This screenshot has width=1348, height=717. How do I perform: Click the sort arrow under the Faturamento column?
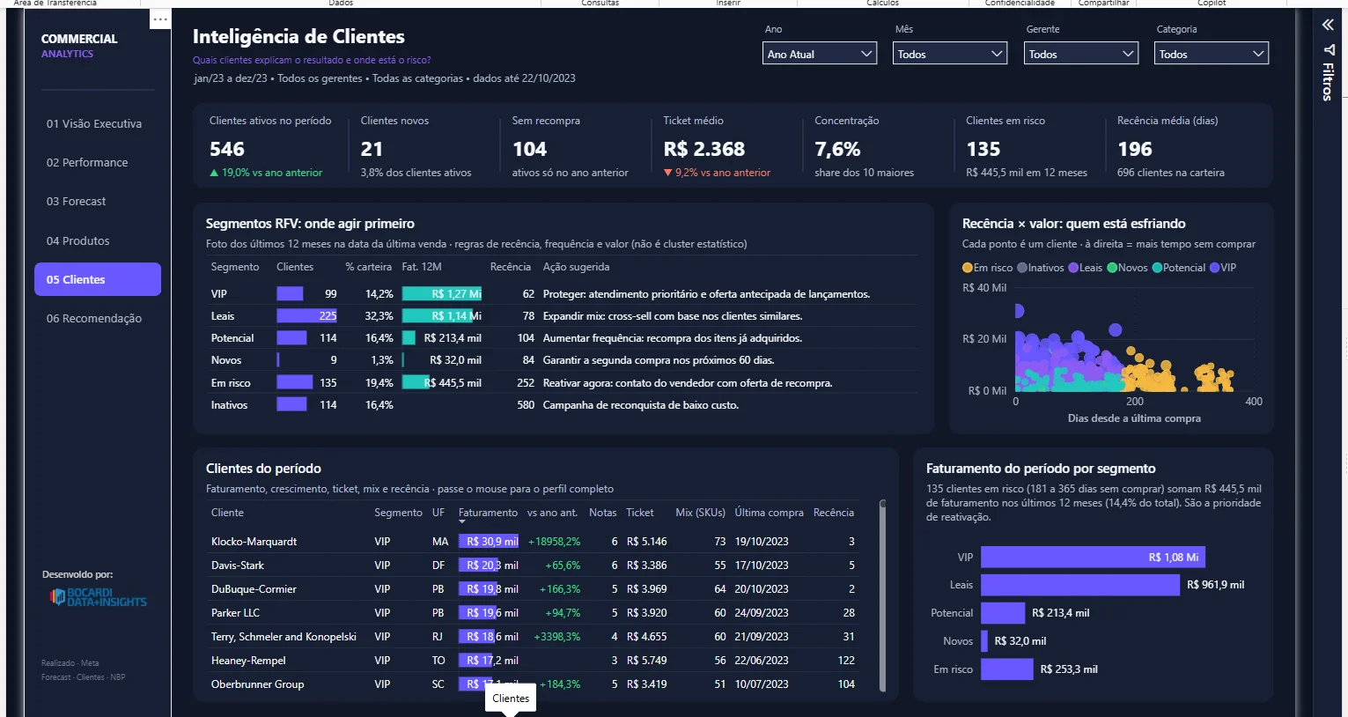click(x=462, y=522)
